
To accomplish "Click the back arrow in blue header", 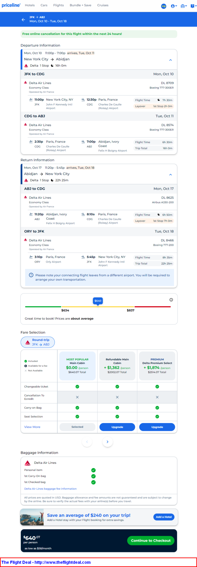I will [x=23, y=20].
